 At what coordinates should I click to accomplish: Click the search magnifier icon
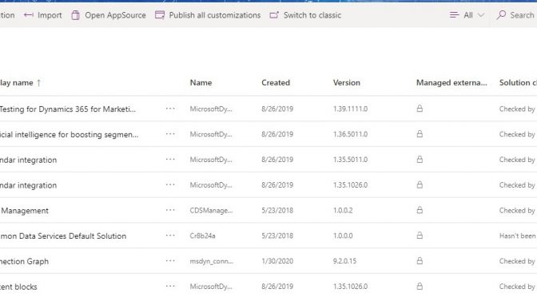(501, 14)
